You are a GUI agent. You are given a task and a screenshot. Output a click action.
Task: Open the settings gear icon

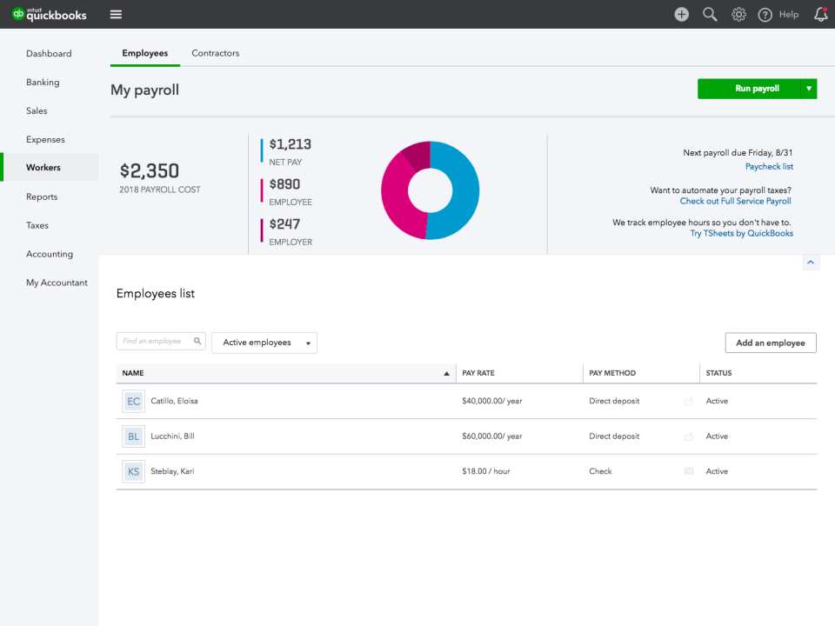point(738,14)
